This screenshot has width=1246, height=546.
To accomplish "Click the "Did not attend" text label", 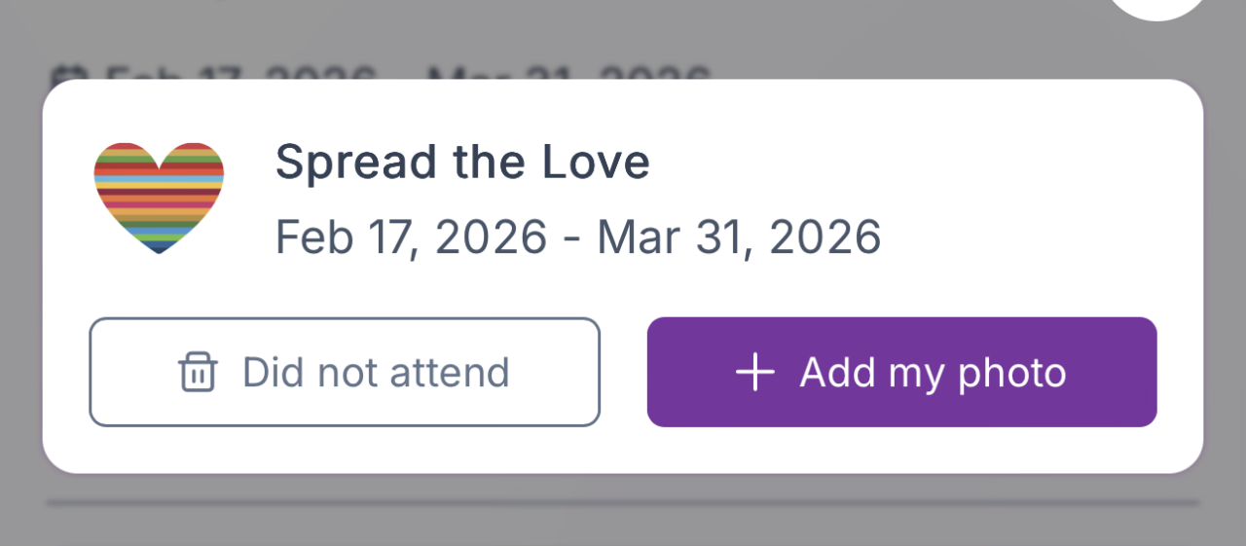I will 376,373.
